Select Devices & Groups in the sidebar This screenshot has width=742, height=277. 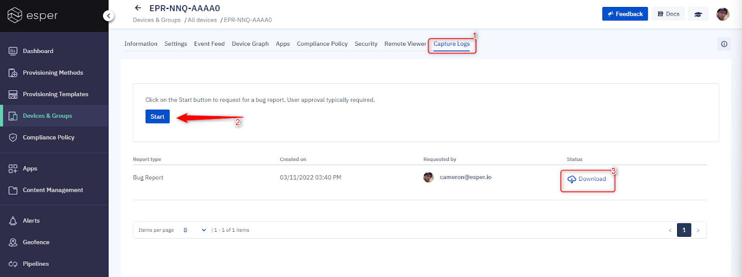[54, 116]
